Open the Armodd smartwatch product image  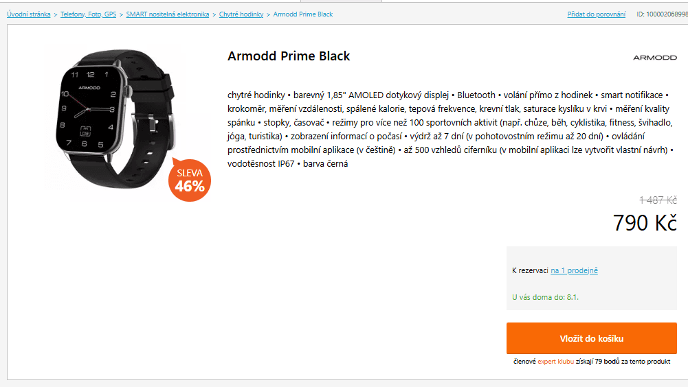pos(113,118)
